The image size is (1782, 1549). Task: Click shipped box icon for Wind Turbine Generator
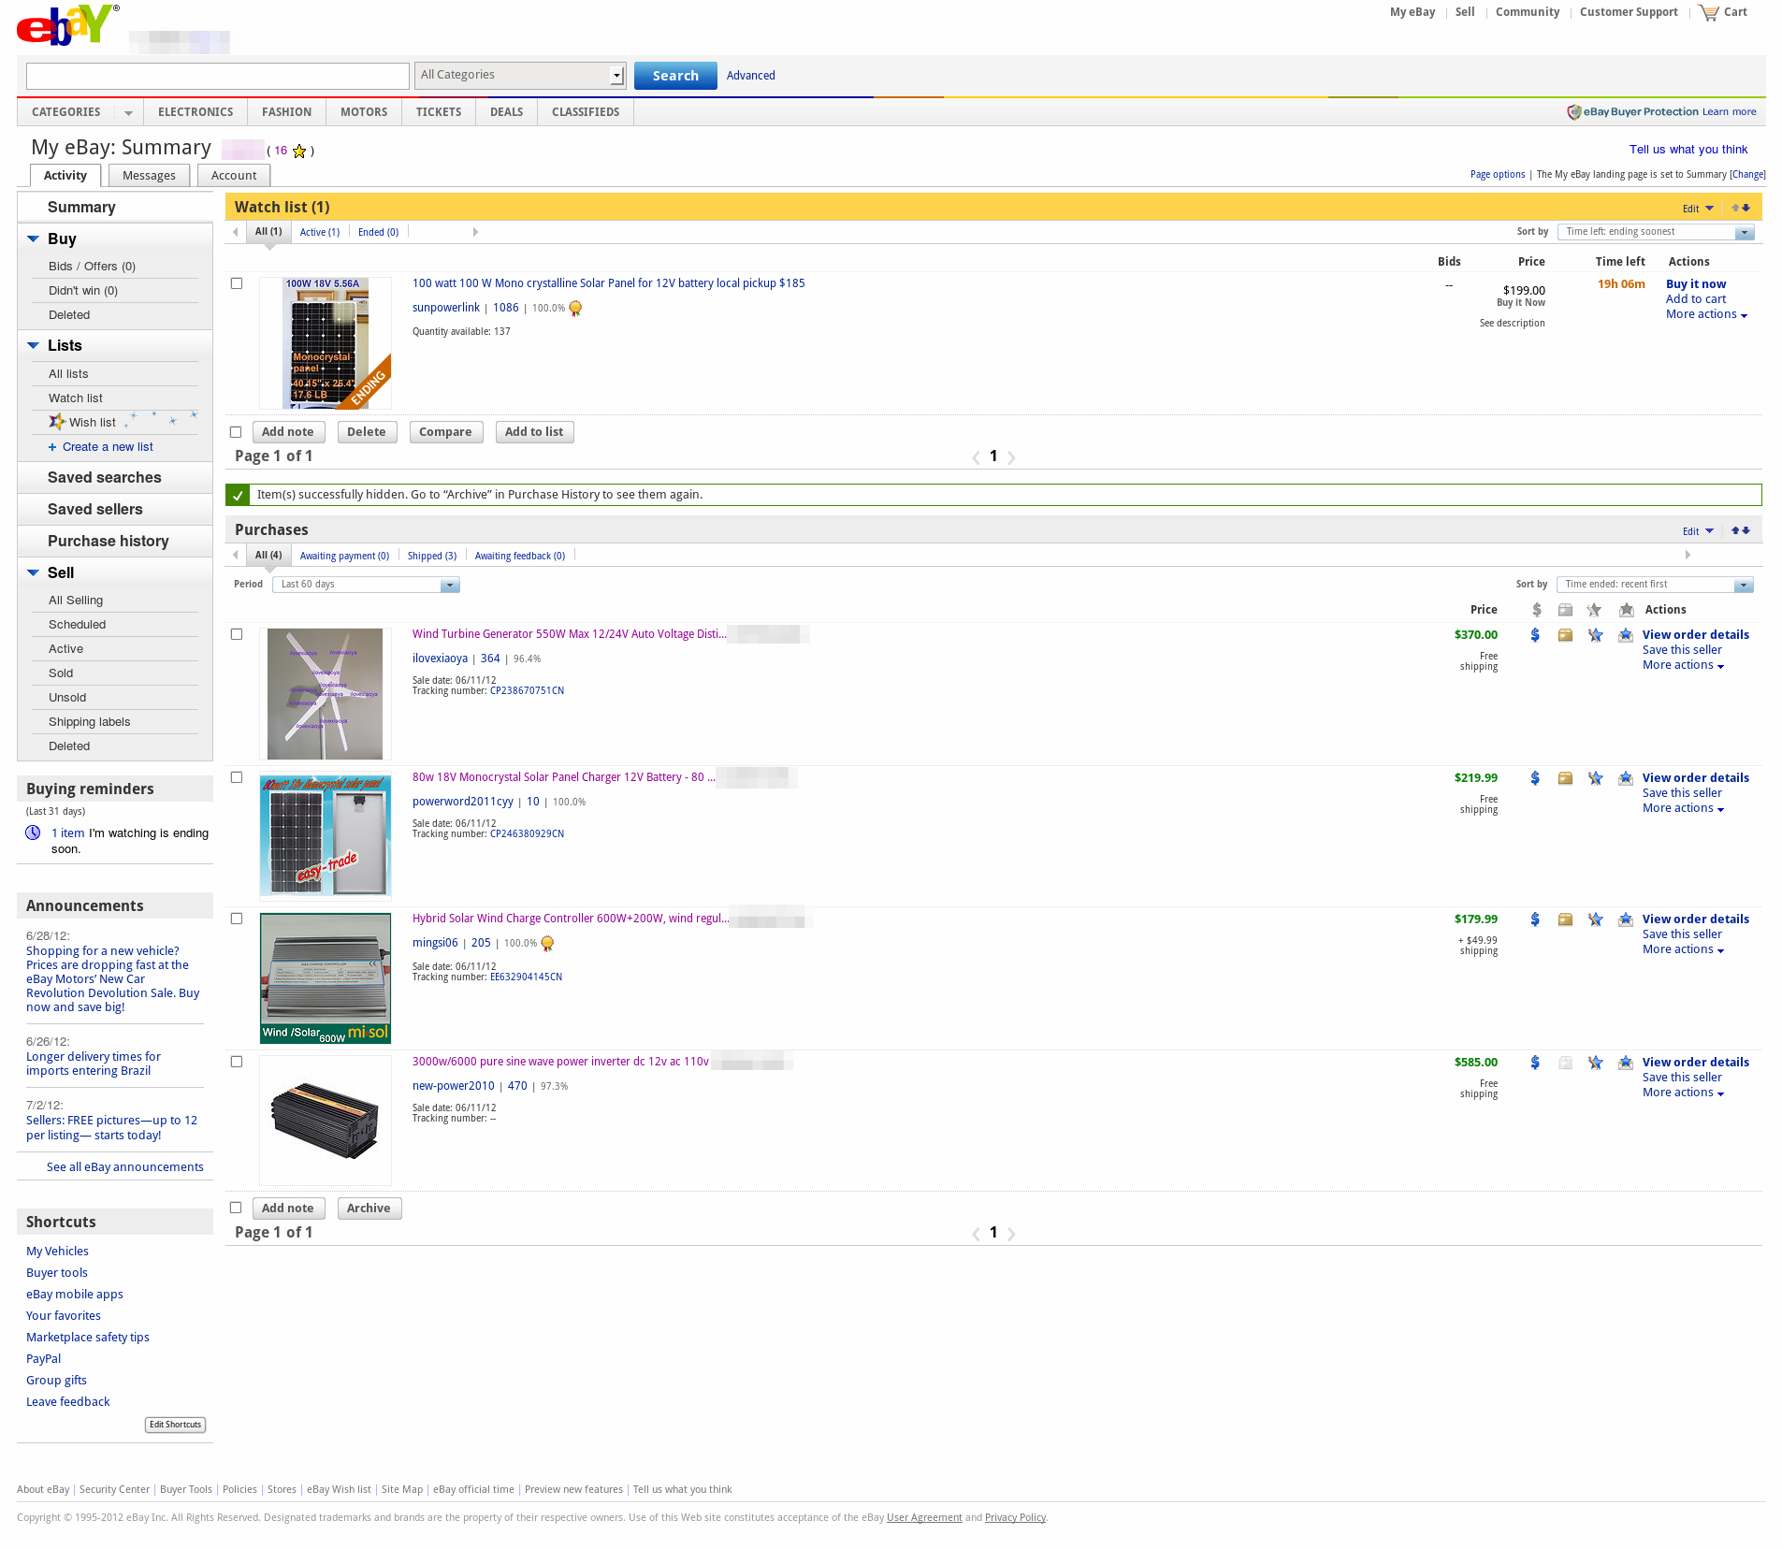point(1565,635)
